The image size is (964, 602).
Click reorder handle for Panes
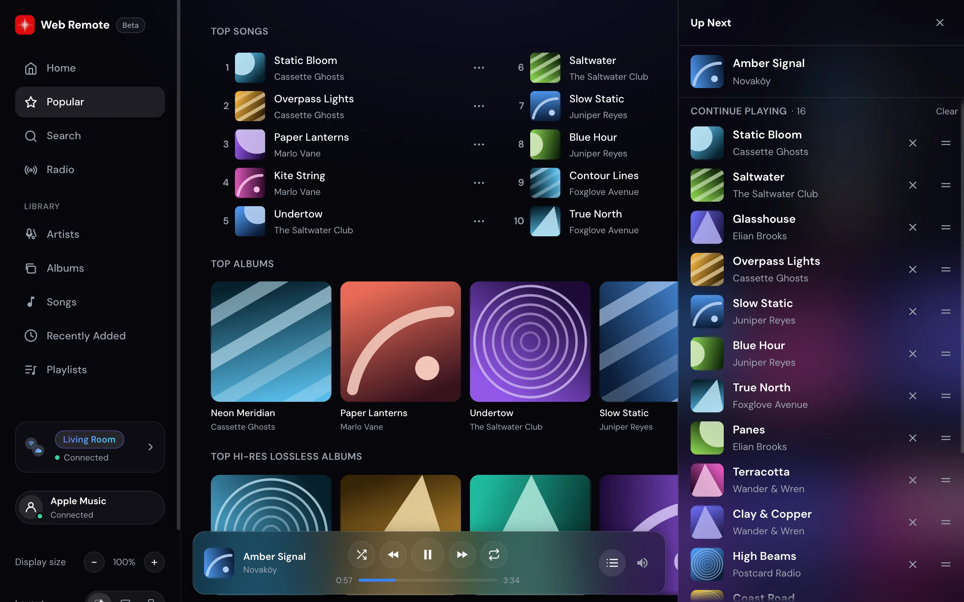(x=946, y=438)
